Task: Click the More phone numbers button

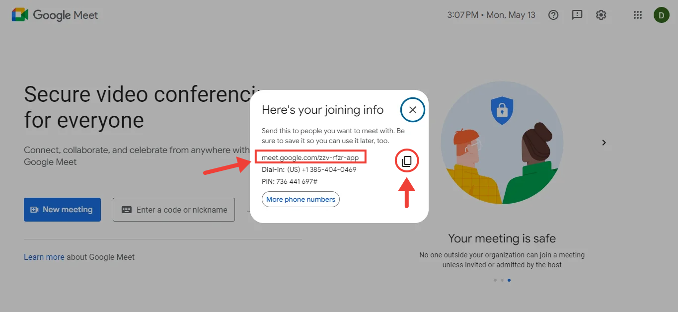Action: [301, 199]
